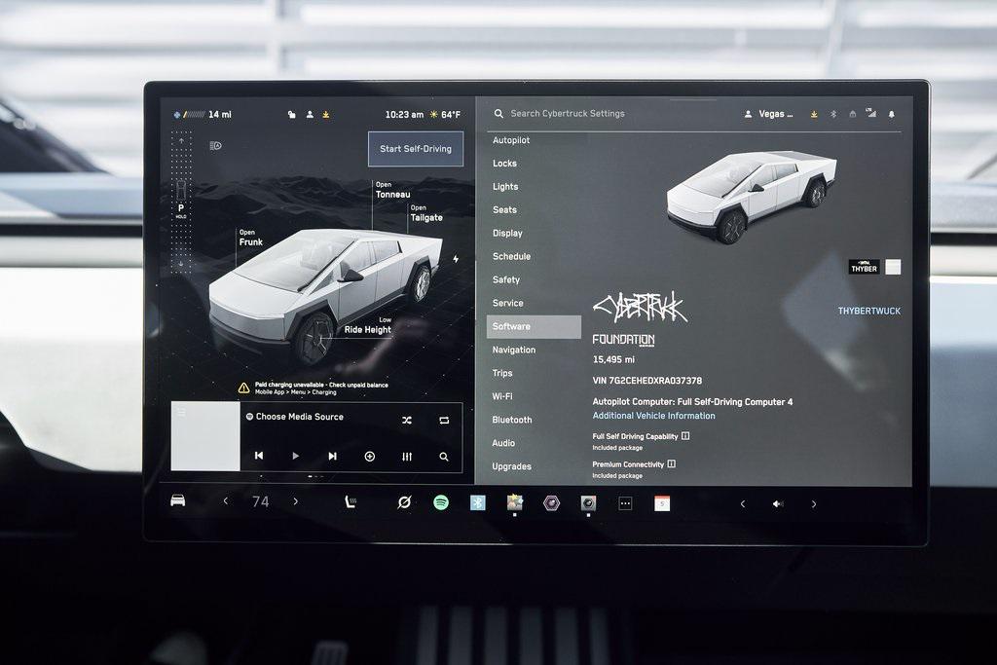This screenshot has width=997, height=665.
Task: Open the Display settings menu item
Action: pos(507,233)
